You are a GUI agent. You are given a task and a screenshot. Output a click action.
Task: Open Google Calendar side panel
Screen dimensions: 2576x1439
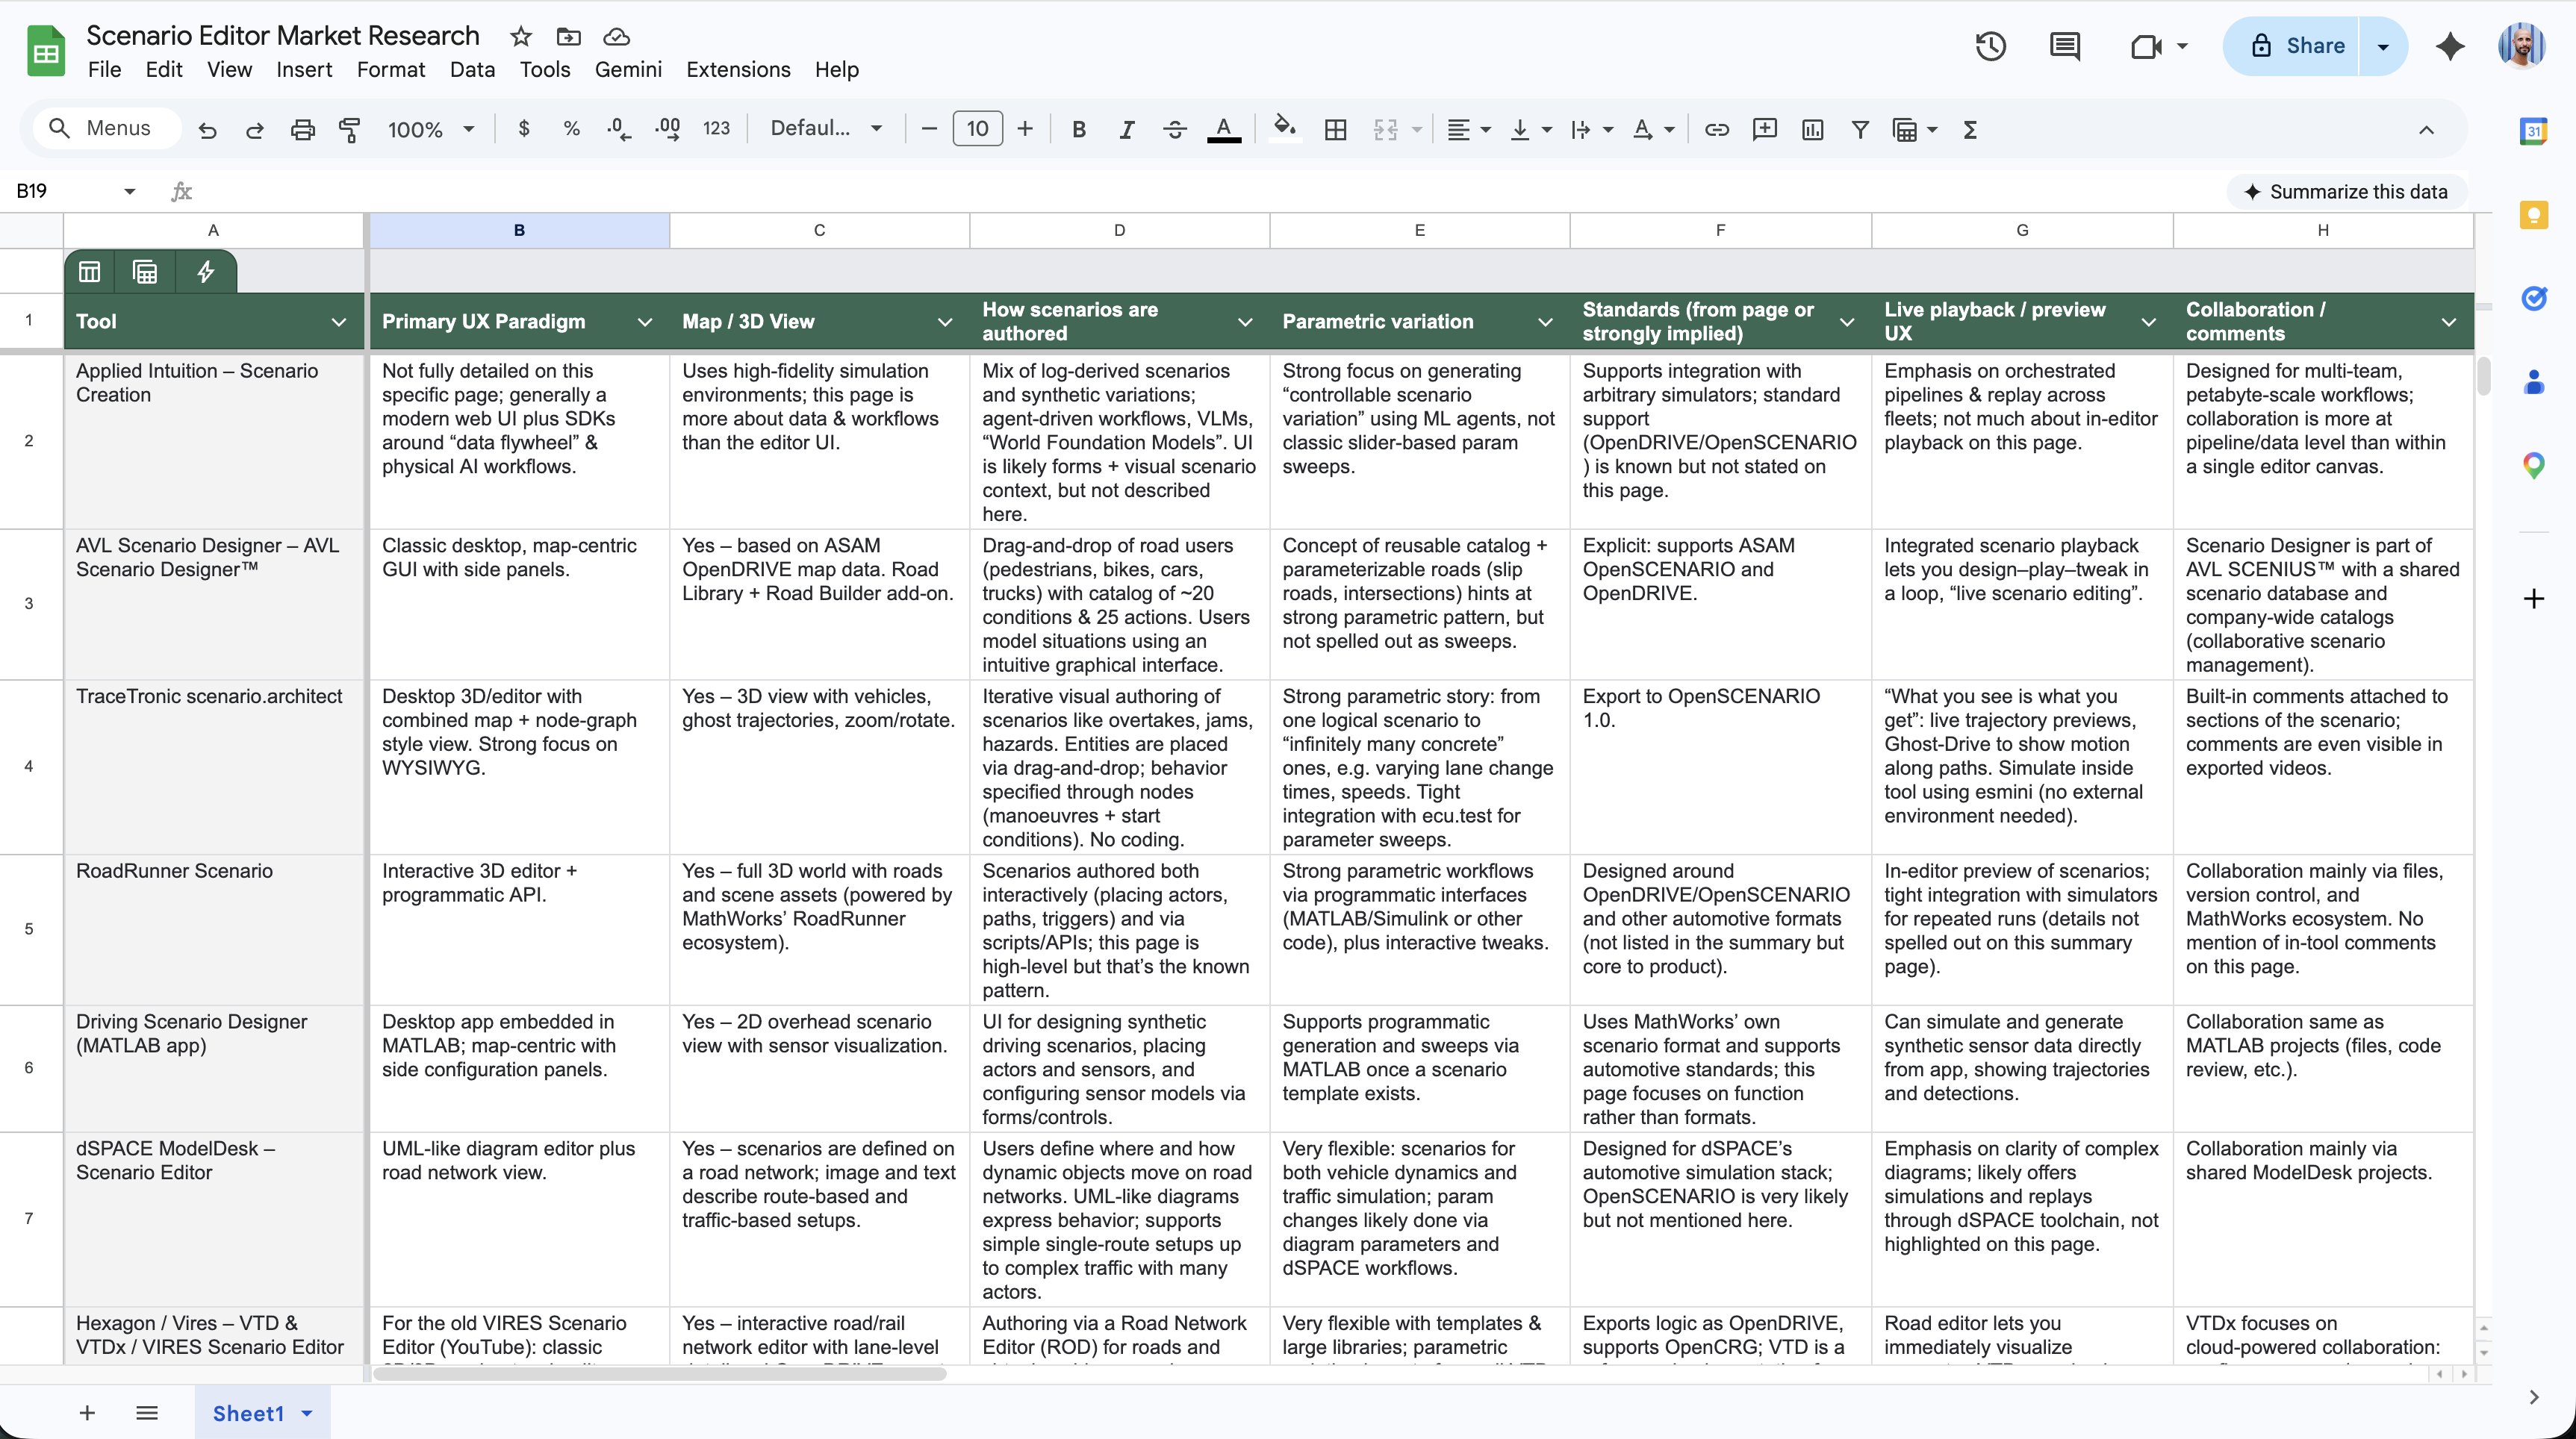[2533, 131]
